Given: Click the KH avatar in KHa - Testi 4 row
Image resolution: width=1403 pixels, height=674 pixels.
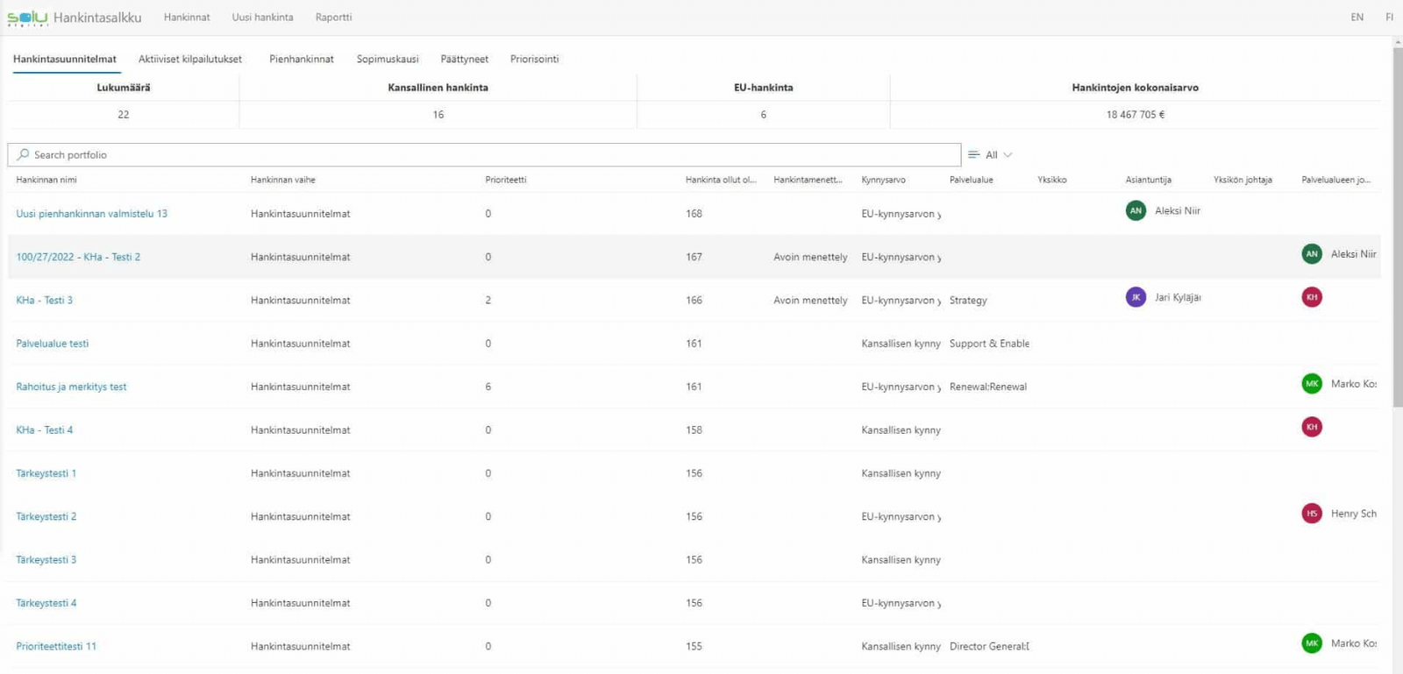Looking at the screenshot, I should coord(1312,427).
